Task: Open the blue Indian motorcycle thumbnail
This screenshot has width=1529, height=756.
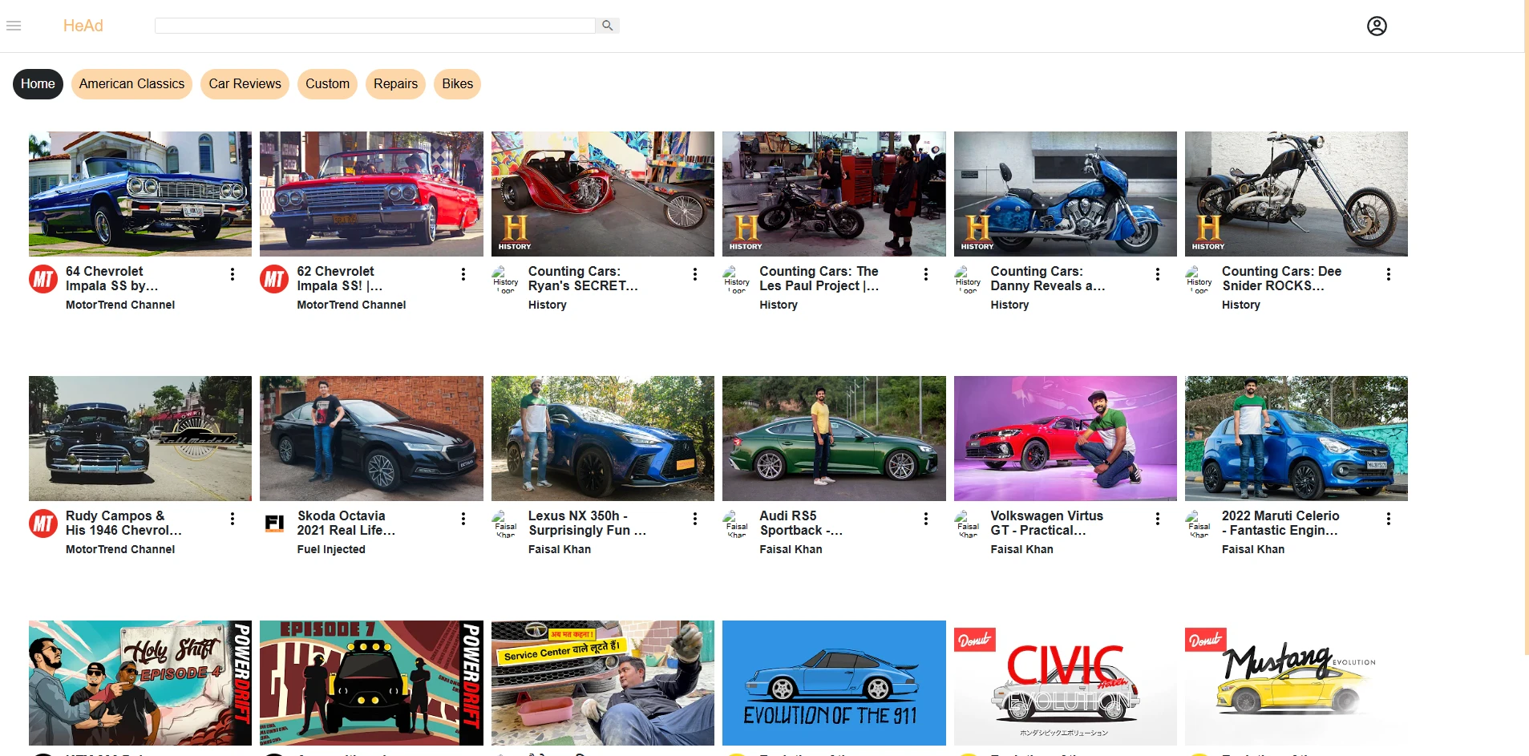Action: [1066, 194]
